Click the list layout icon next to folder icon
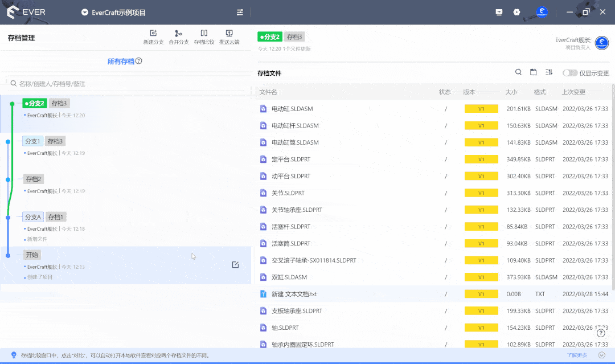The image size is (615, 364). tap(549, 72)
